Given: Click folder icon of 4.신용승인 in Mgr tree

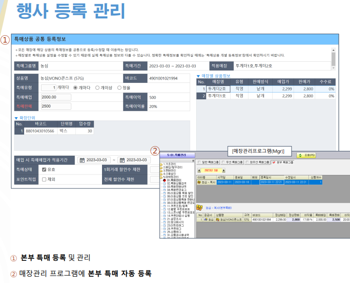Looking at the screenshot, I should tap(161, 174).
